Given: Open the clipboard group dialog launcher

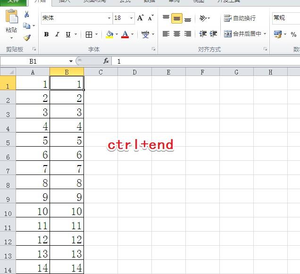Looking at the screenshot, I should (x=34, y=49).
